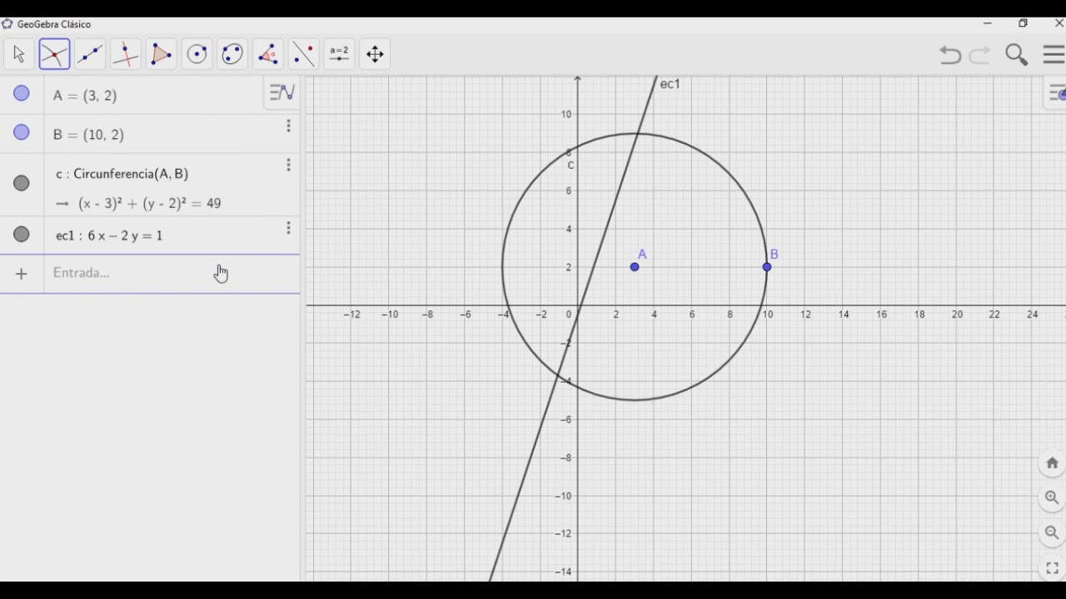Reset to standard view with home button
The image size is (1066, 599).
[1052, 463]
